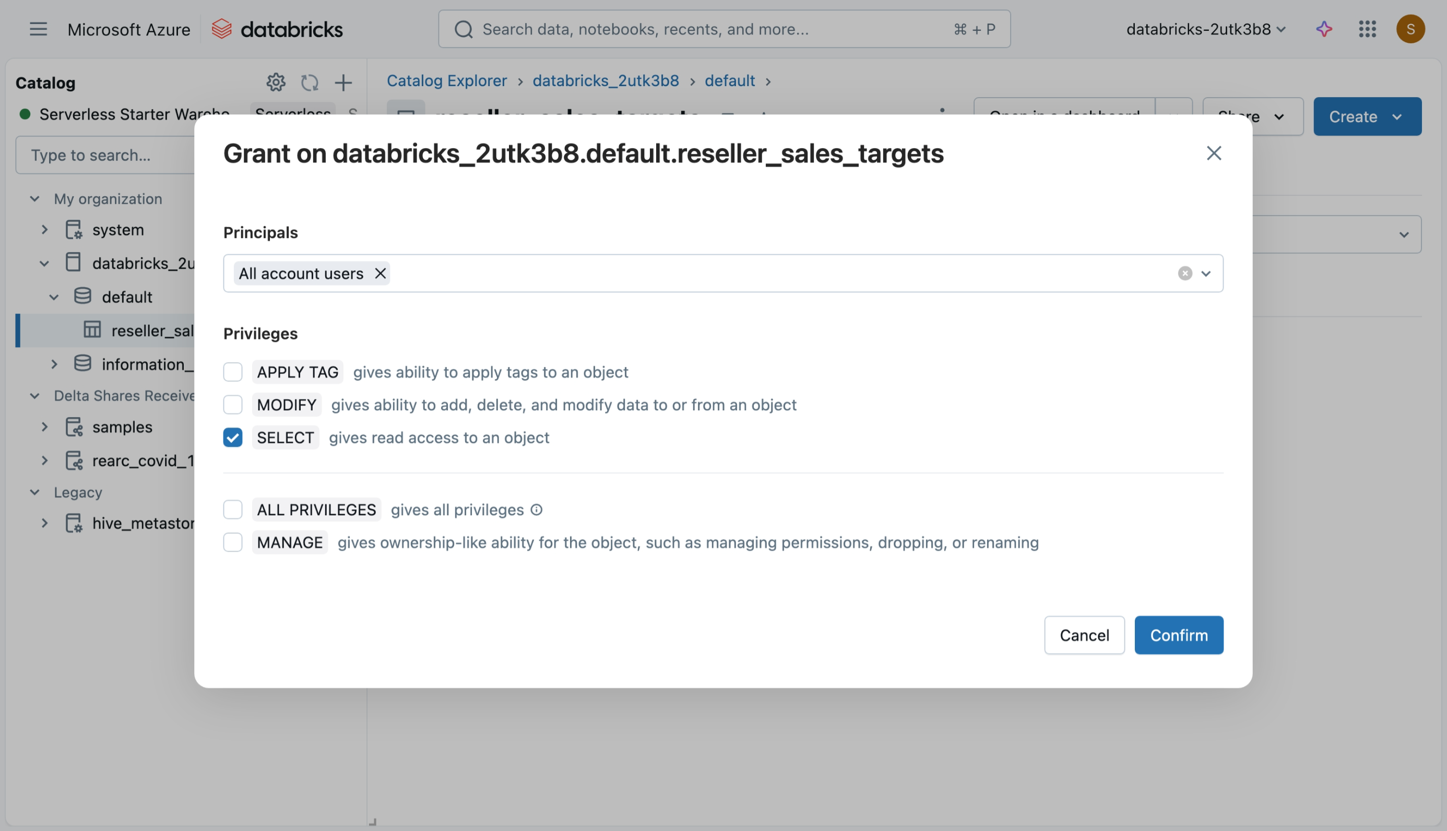Viewport: 1447px width, 831px height.
Task: Click the rearc_covid catalog icon
Action: point(74,460)
